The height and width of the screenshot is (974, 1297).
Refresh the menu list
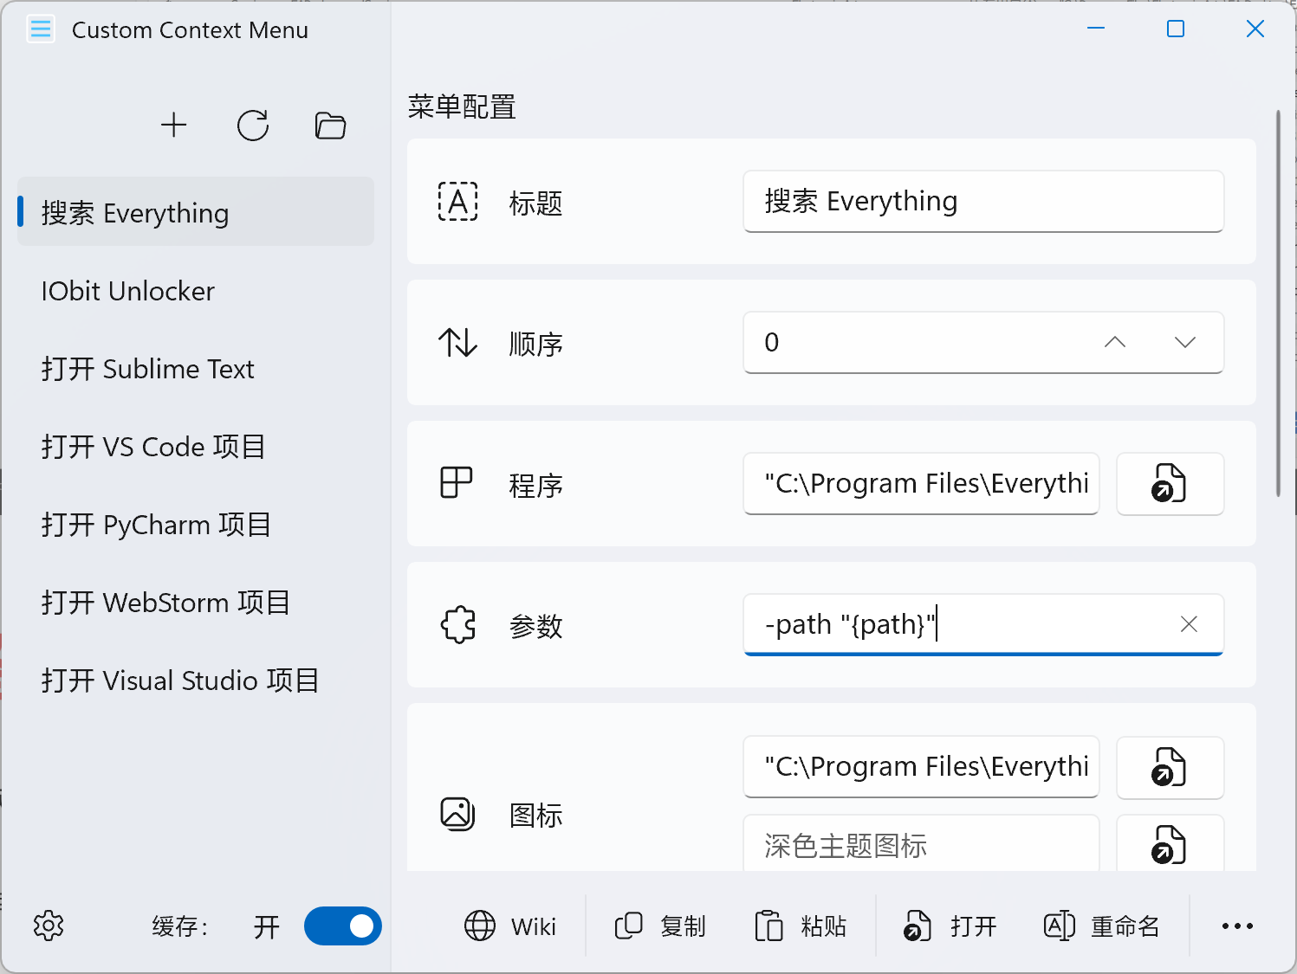[252, 126]
